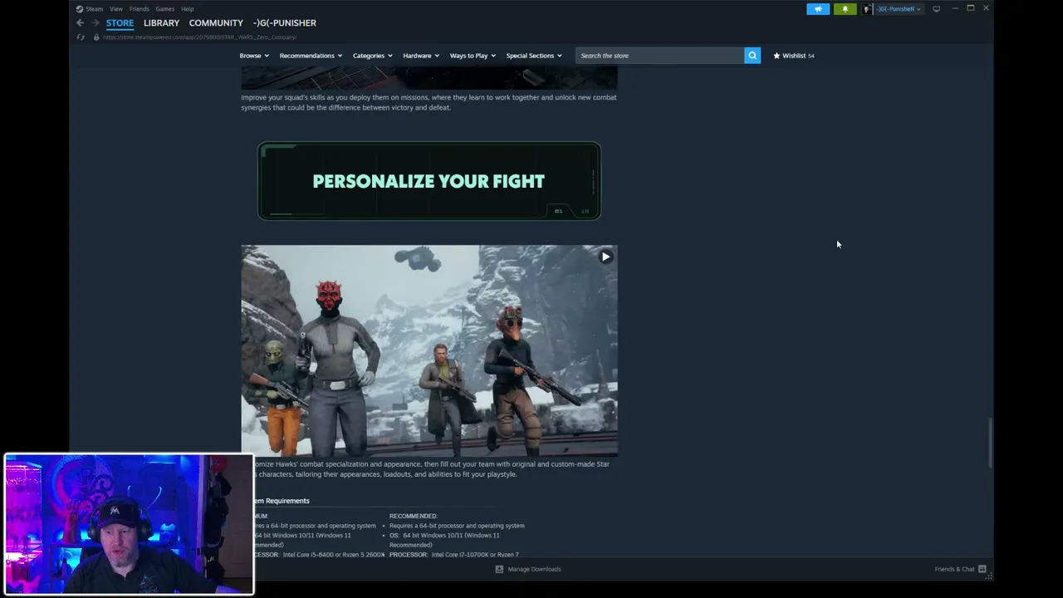Minimize the Steam window
This screenshot has height=598, width=1063.
pyautogui.click(x=955, y=8)
